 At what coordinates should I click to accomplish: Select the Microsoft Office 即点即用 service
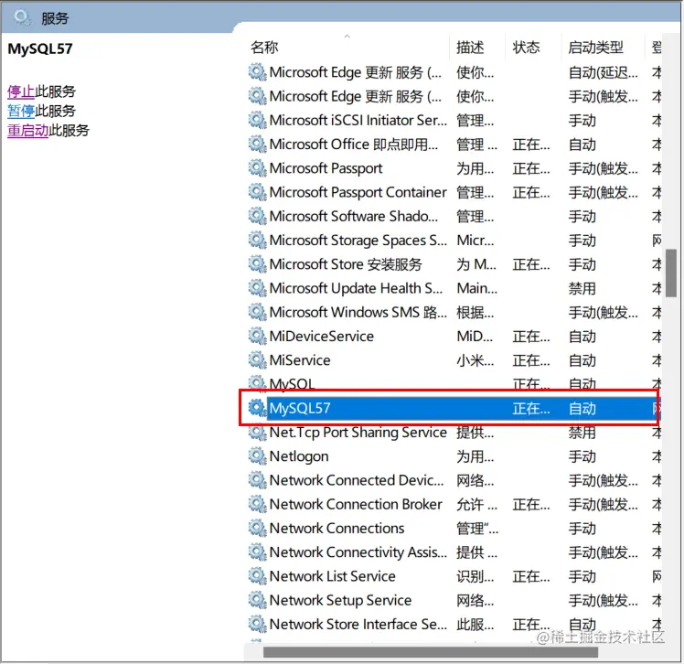(354, 144)
